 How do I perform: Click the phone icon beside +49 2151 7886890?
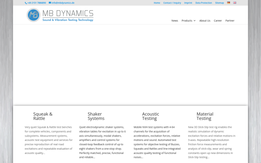click(26, 3)
